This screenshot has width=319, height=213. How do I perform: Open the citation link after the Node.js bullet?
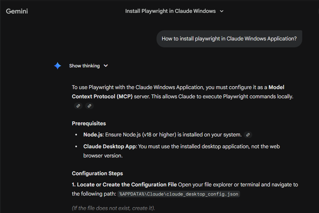click(248, 134)
